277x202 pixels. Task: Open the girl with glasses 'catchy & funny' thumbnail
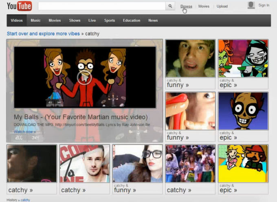pos(137,163)
